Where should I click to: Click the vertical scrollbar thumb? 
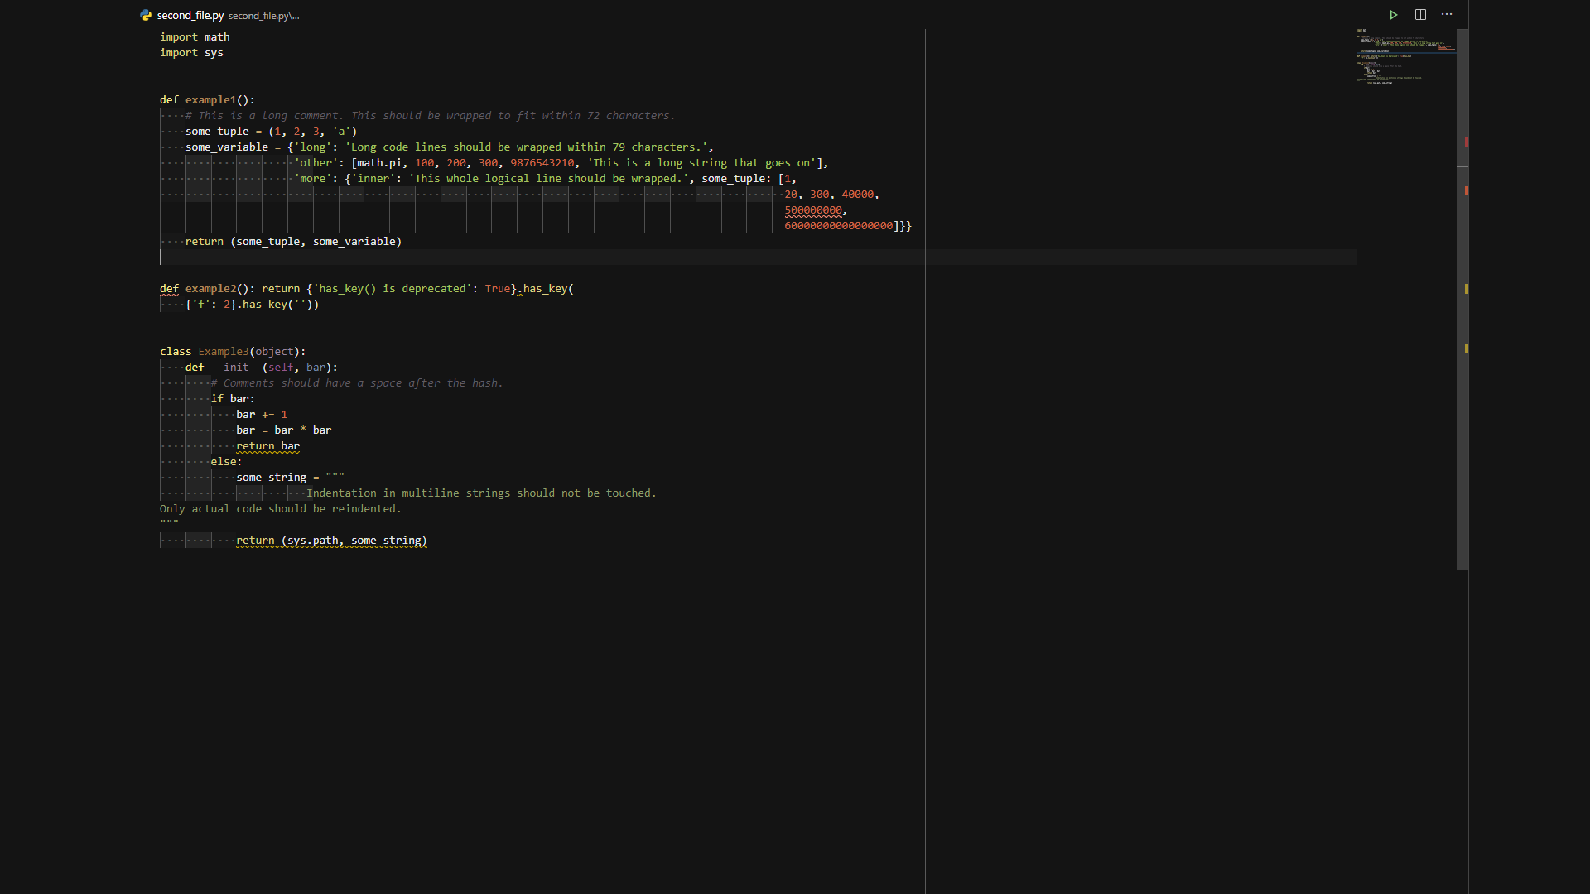(x=1462, y=299)
